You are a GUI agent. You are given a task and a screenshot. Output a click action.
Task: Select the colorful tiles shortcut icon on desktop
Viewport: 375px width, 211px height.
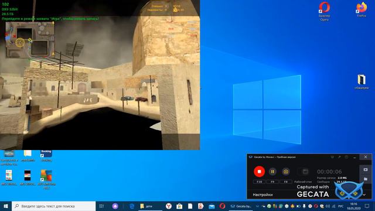pos(46,179)
